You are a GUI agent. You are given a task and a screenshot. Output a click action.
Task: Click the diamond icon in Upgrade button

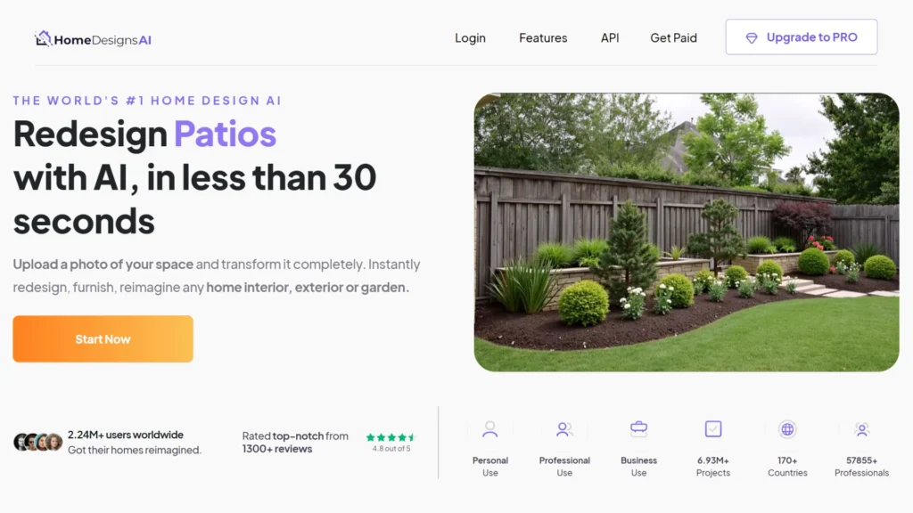tap(752, 37)
